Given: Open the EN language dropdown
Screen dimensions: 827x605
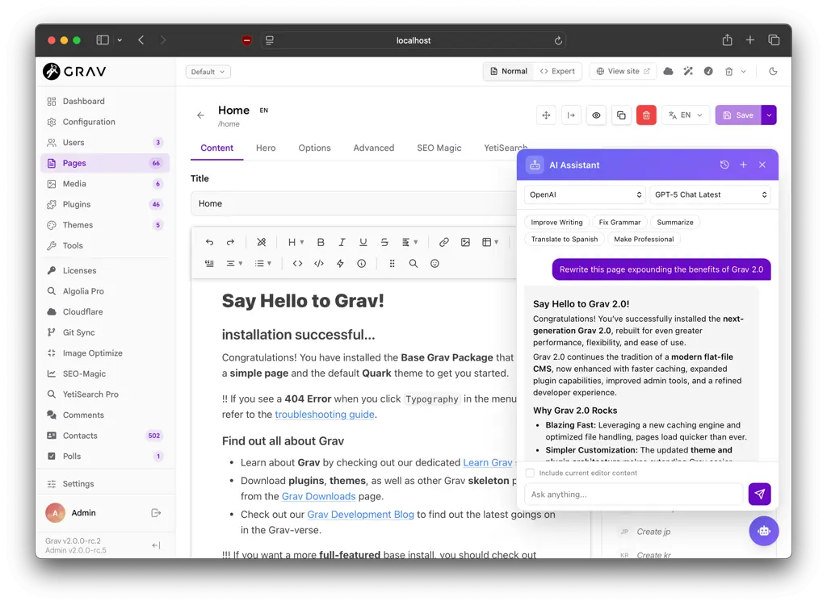Looking at the screenshot, I should pyautogui.click(x=685, y=115).
